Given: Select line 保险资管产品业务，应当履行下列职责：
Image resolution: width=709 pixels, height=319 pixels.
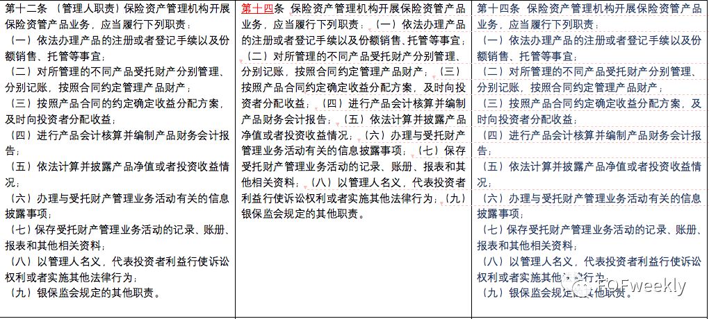Looking at the screenshot, I should coord(98,24).
